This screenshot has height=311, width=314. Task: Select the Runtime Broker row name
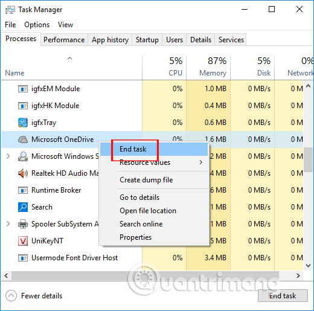click(x=56, y=190)
